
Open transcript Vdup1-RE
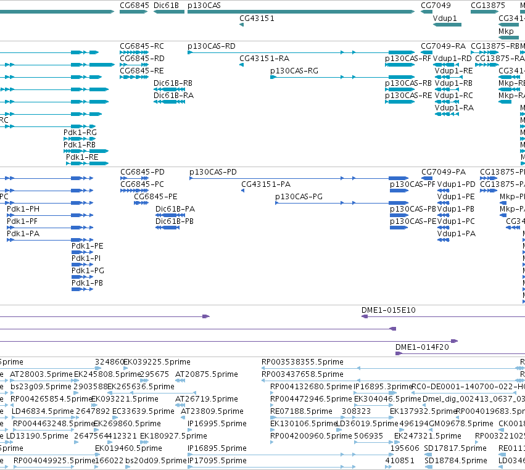tap(453, 71)
